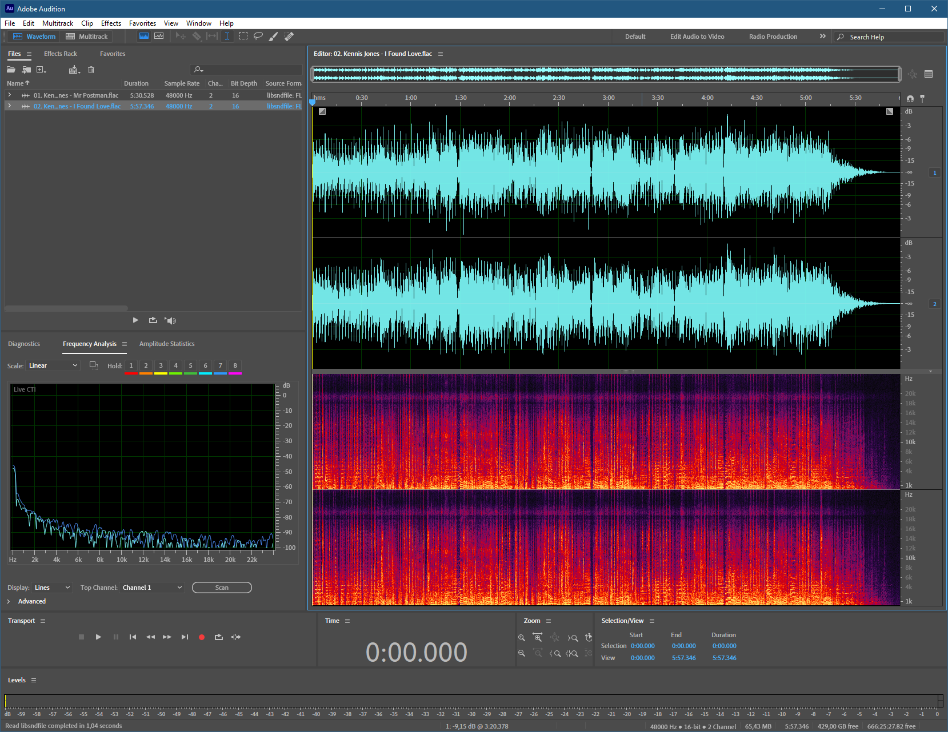Click the trash icon to close files
The width and height of the screenshot is (948, 732).
point(91,70)
